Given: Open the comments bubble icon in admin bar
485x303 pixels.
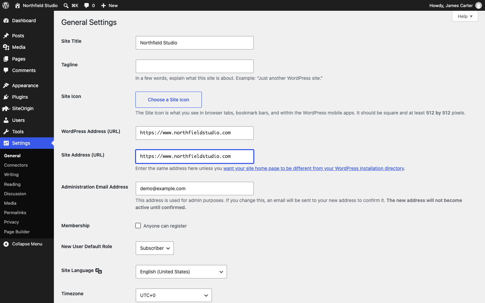Looking at the screenshot, I should (x=87, y=5).
